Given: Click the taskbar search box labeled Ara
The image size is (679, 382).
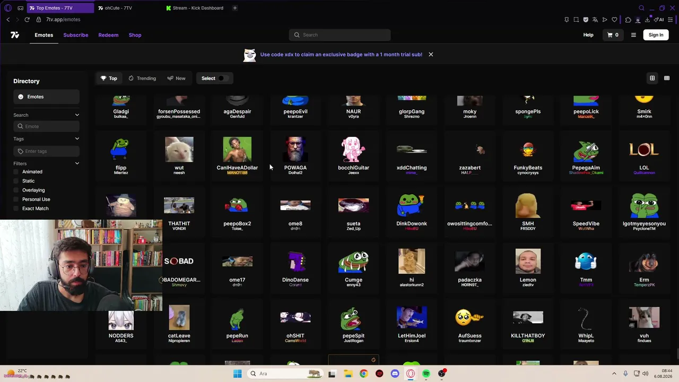Looking at the screenshot, I should coord(285,374).
